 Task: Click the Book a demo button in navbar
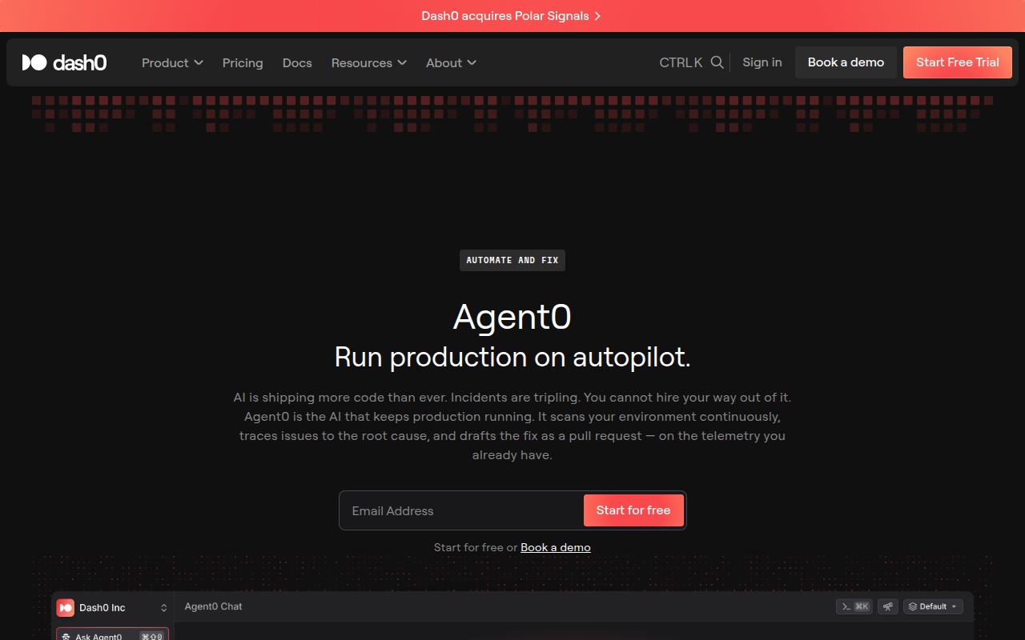(x=846, y=62)
